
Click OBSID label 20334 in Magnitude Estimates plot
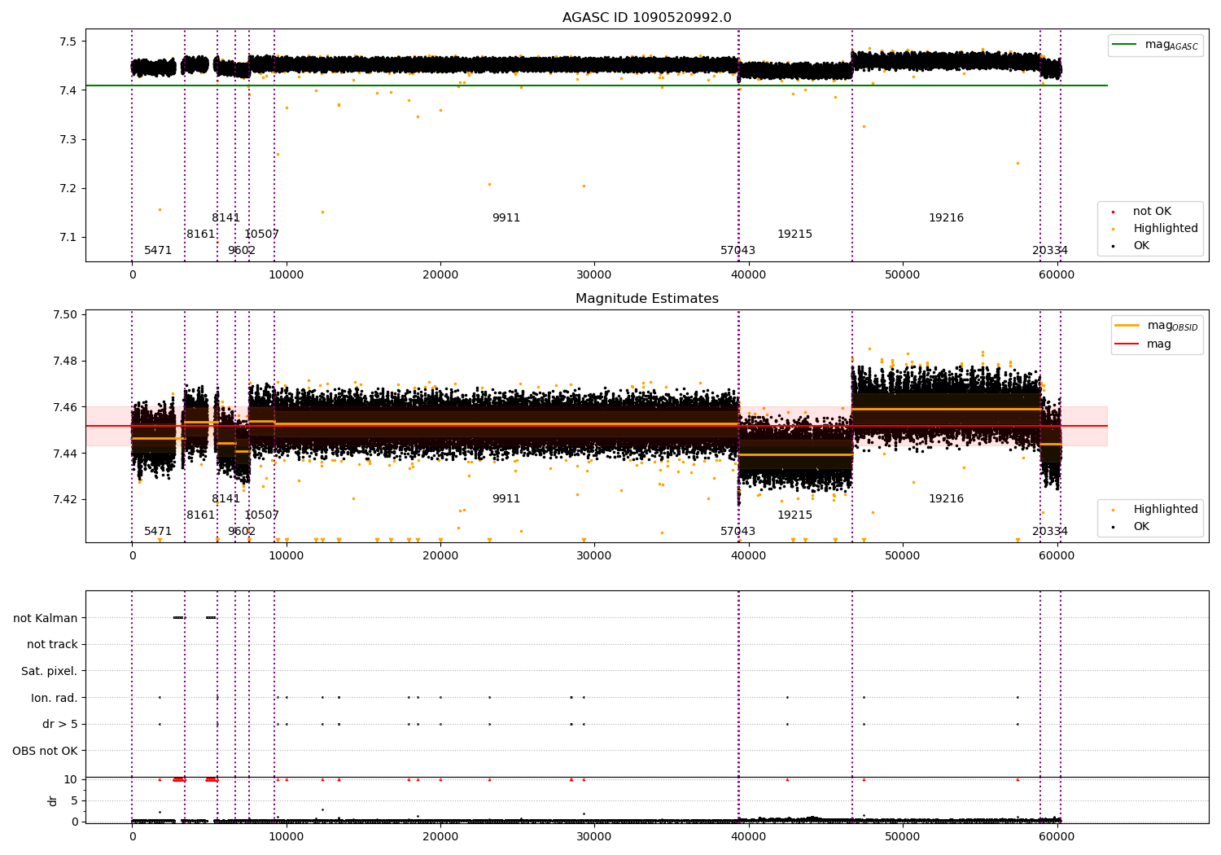coord(1049,532)
